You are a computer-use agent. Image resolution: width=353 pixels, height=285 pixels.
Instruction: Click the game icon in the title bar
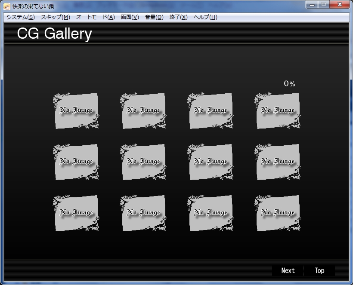7,6
